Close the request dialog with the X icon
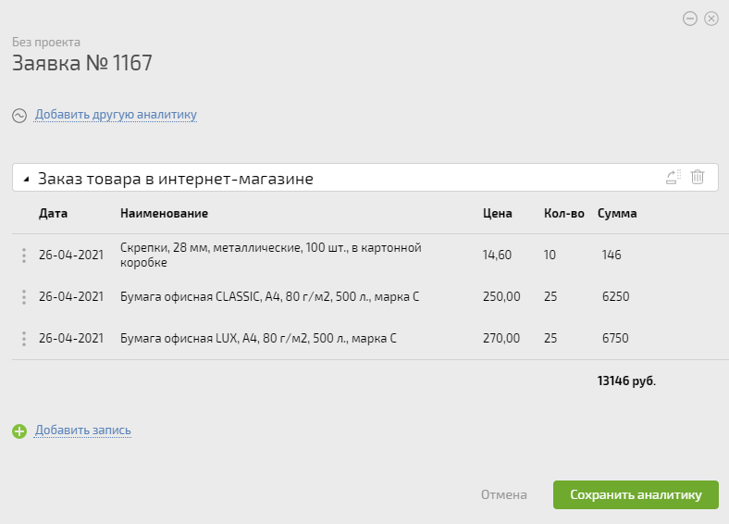This screenshot has height=524, width=729. [x=711, y=19]
